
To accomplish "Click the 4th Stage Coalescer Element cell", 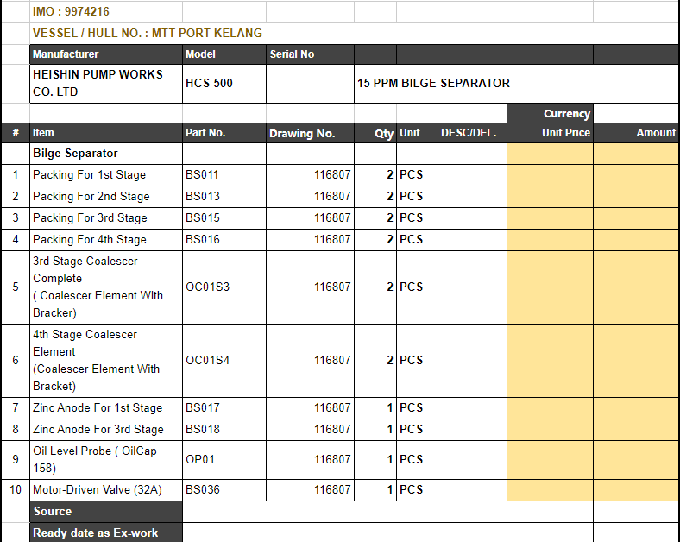I will 105,360.
